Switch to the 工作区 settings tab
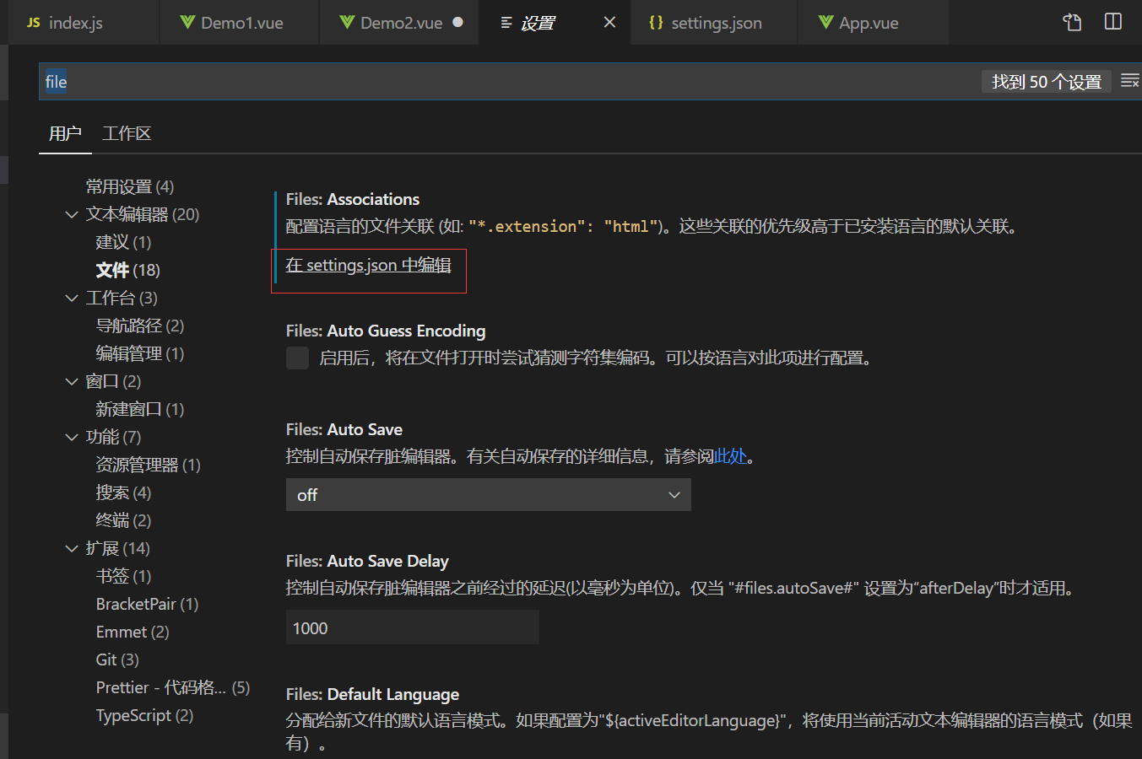This screenshot has width=1142, height=759. click(126, 133)
